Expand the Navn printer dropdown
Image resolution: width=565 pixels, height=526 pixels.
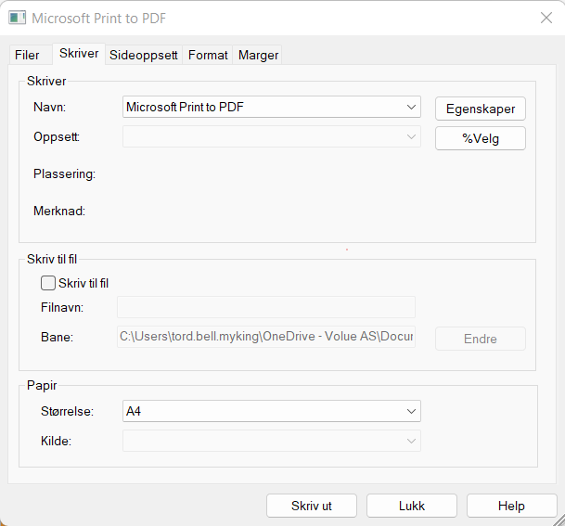(272, 108)
